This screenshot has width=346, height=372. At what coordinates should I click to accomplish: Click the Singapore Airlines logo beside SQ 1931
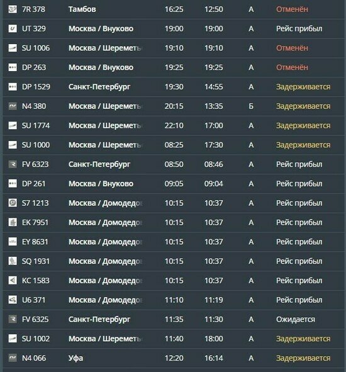pyautogui.click(x=13, y=261)
